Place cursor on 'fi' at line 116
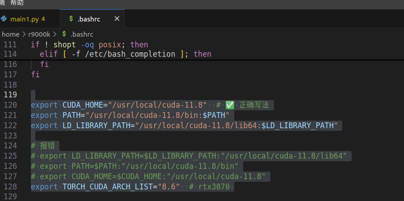The image size is (404, 201). click(x=44, y=64)
